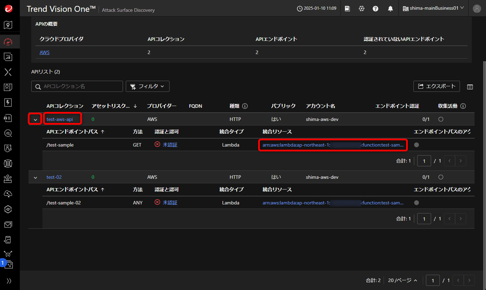This screenshot has height=290, width=486.
Task: Open the document icon in top bar
Action: (347, 9)
